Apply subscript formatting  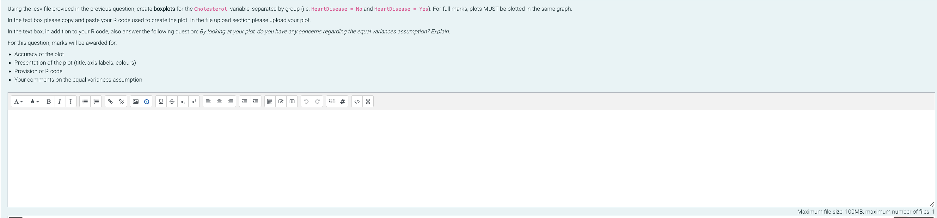183,101
